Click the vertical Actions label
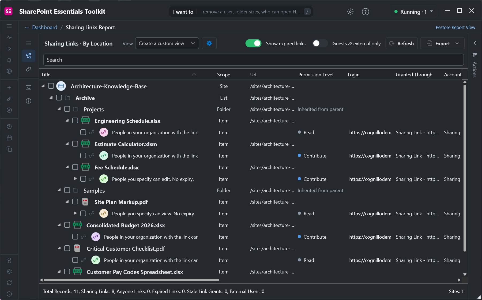This screenshot has width=482, height=300. (475, 70)
